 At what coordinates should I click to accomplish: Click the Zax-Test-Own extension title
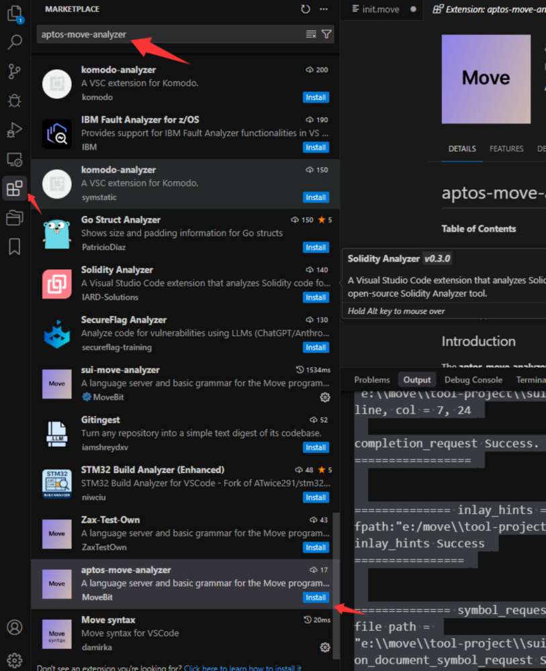pyautogui.click(x=111, y=520)
